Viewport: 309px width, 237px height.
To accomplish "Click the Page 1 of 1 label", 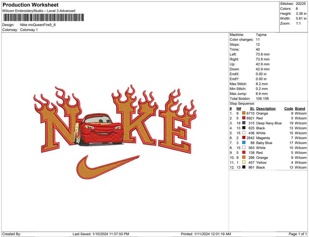I will point(297,234).
